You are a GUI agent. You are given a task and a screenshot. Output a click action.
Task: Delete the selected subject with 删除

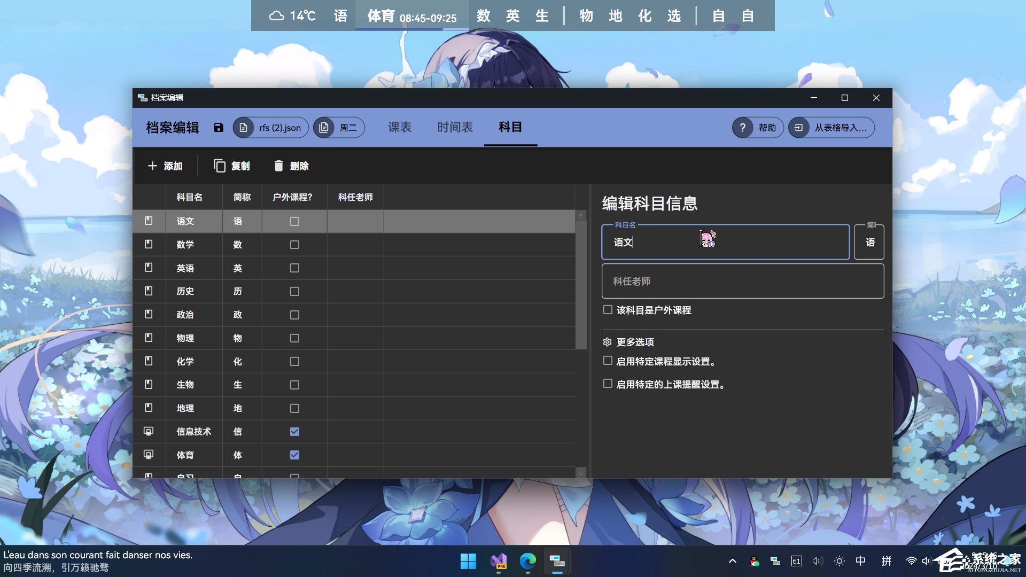pyautogui.click(x=291, y=166)
